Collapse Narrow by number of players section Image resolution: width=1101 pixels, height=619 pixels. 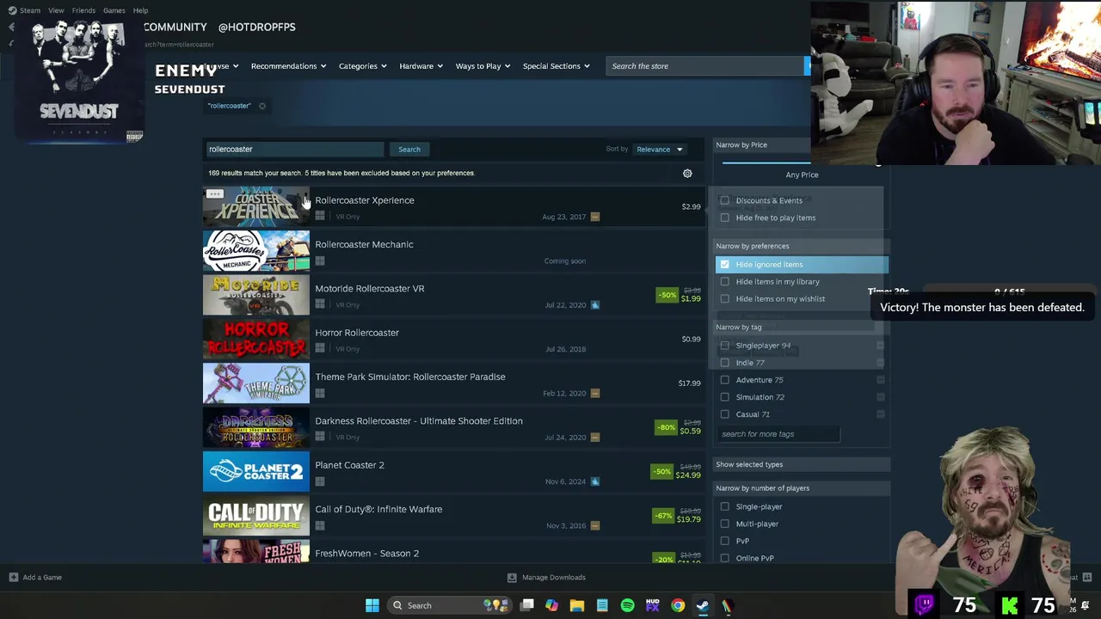802,488
